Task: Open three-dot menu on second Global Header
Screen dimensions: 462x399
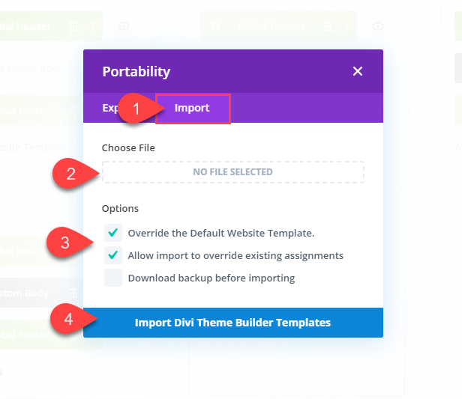Action: pyautogui.click(x=346, y=26)
